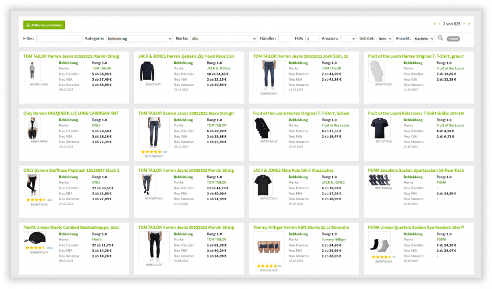Click JACK & JONES brand on polo shirt card

pos(333,183)
